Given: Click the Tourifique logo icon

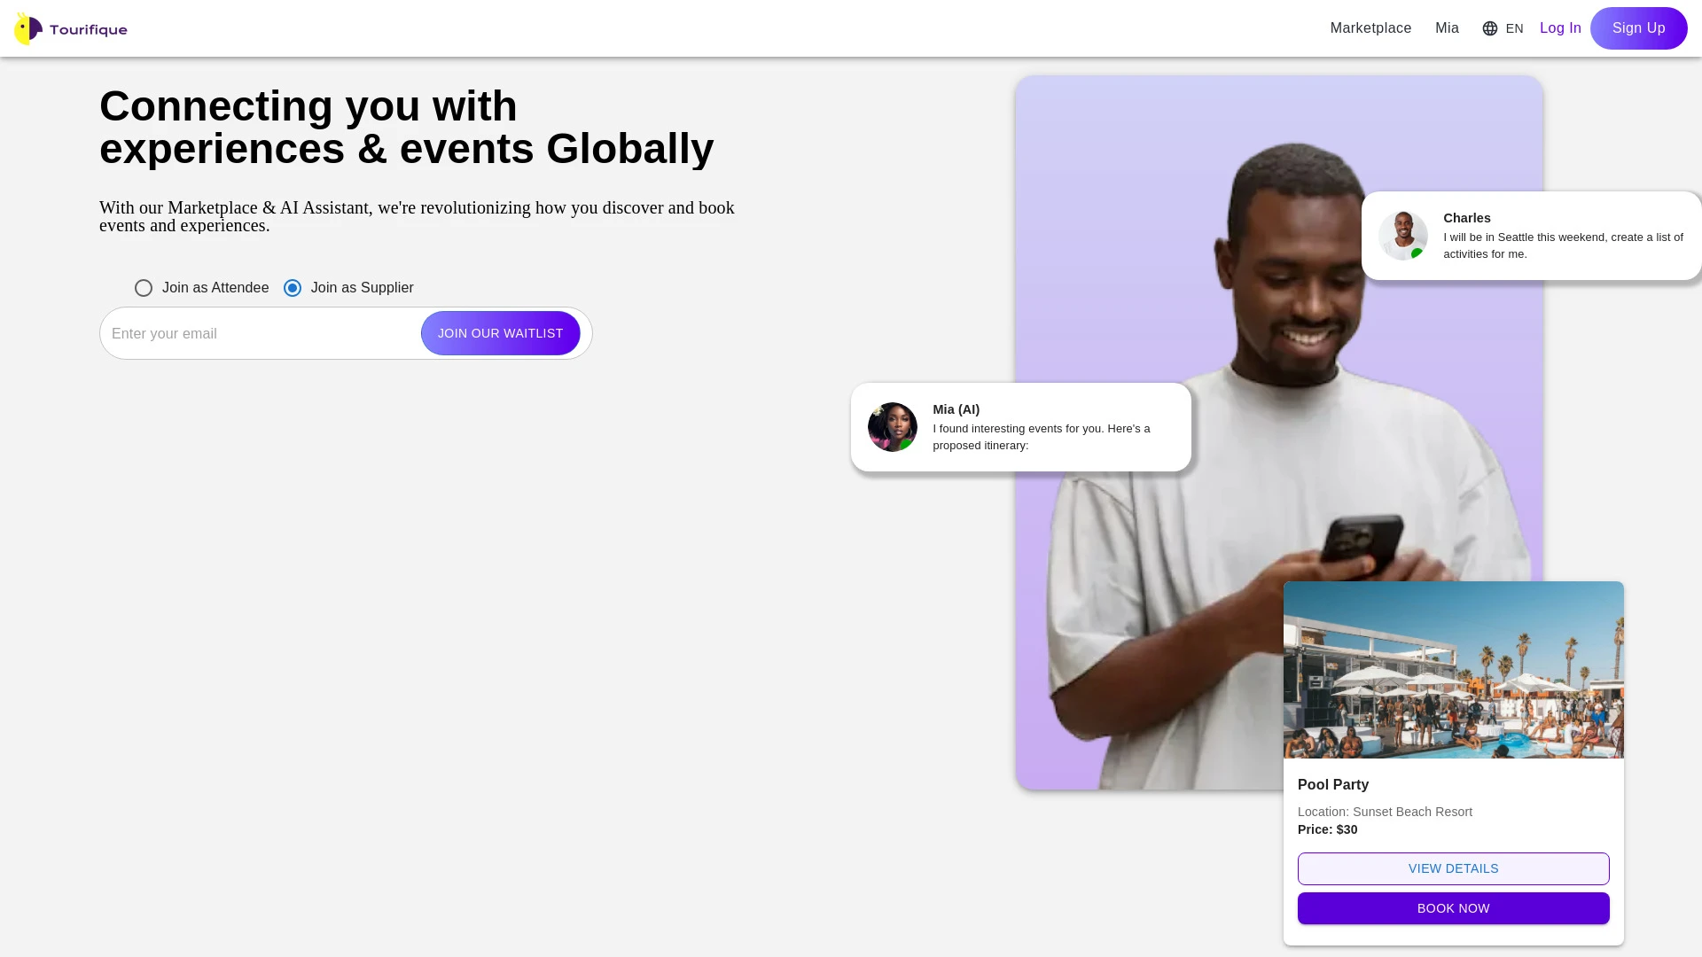Looking at the screenshot, I should [x=27, y=27].
